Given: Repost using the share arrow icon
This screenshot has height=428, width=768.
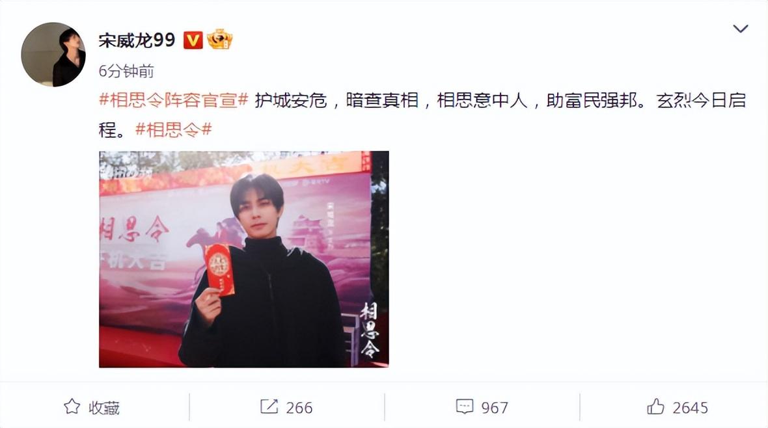Looking at the screenshot, I should (269, 407).
